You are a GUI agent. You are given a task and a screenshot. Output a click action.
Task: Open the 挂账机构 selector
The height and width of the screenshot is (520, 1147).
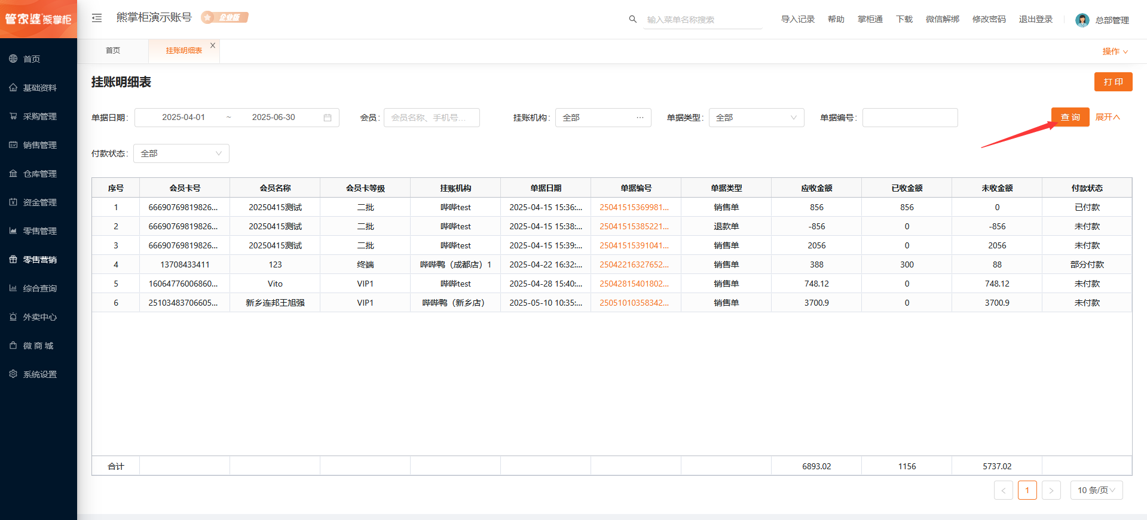tap(603, 118)
